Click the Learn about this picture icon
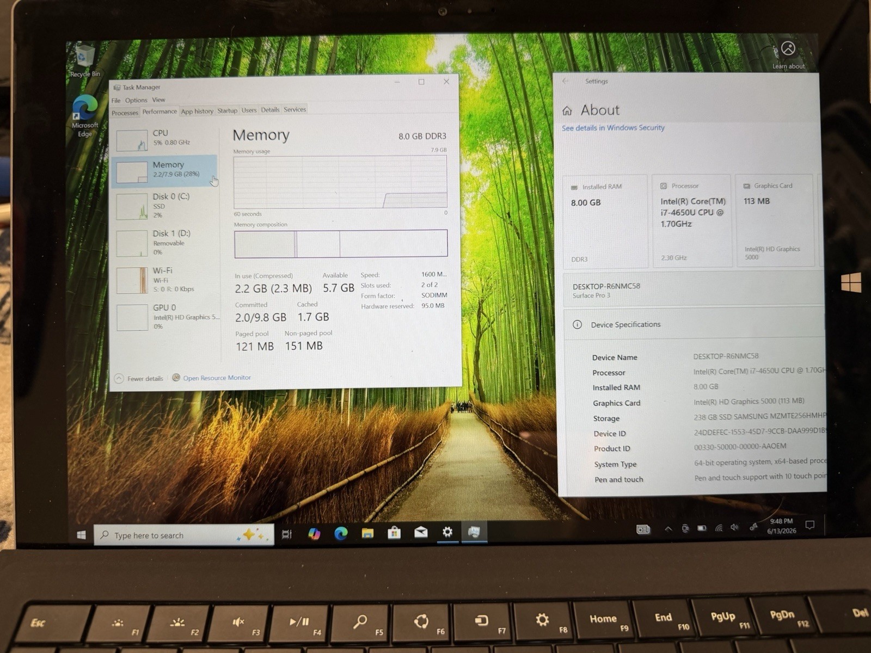Screen dimensions: 871x653 pyautogui.click(x=788, y=56)
